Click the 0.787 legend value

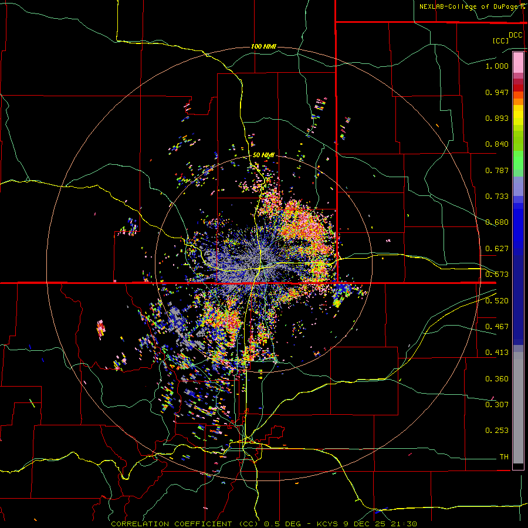tap(497, 170)
